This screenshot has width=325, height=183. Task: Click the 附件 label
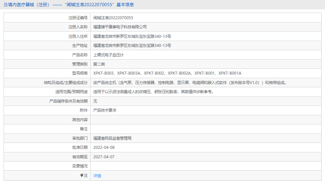point(84,110)
